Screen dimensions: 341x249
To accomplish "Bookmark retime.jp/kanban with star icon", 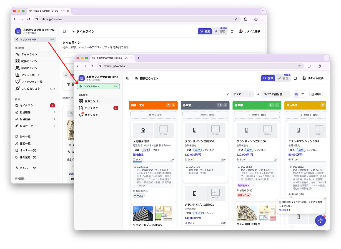I will pos(299,66).
